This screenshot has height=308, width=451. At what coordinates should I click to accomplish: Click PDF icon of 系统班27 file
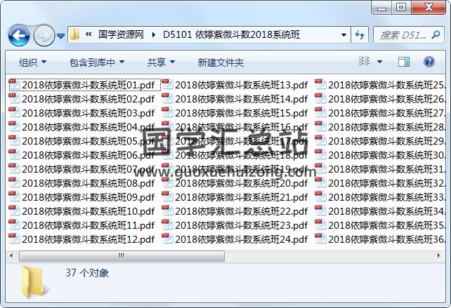(x=320, y=113)
